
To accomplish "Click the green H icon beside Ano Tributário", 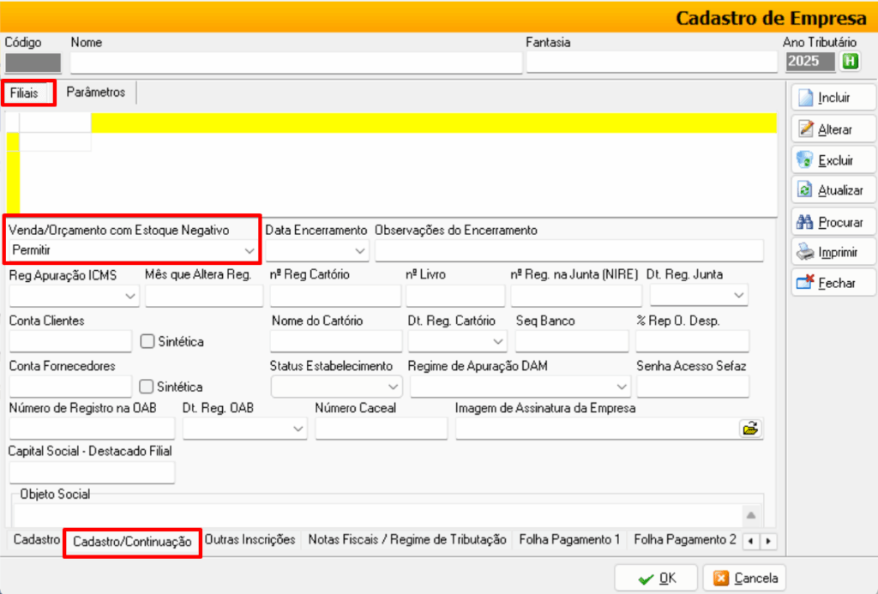I will pos(850,61).
